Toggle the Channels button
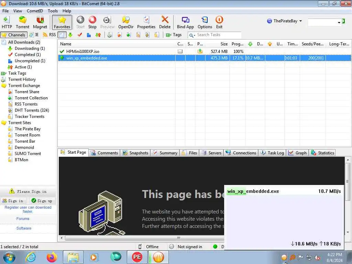The image size is (352, 264). click(x=14, y=35)
